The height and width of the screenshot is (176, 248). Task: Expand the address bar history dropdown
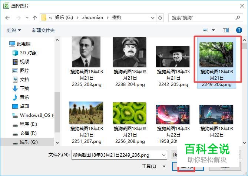tap(153, 17)
